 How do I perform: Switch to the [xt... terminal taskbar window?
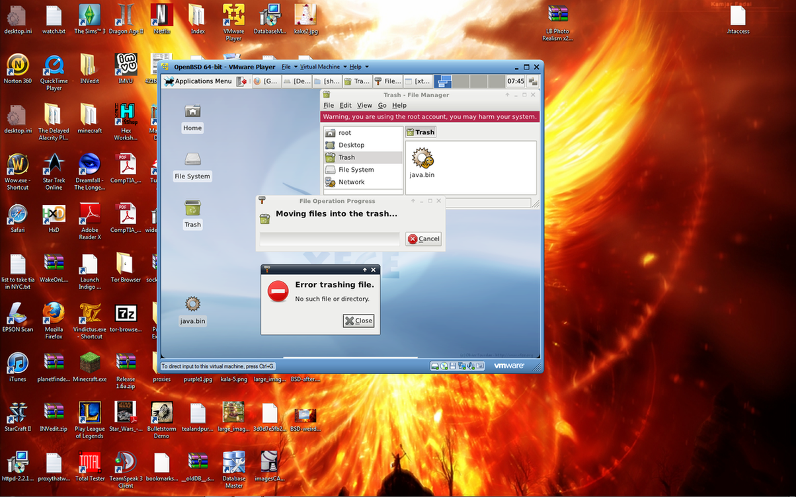418,81
